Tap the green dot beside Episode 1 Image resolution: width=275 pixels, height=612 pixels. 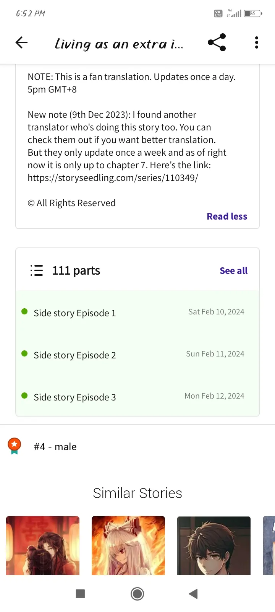coord(24,311)
